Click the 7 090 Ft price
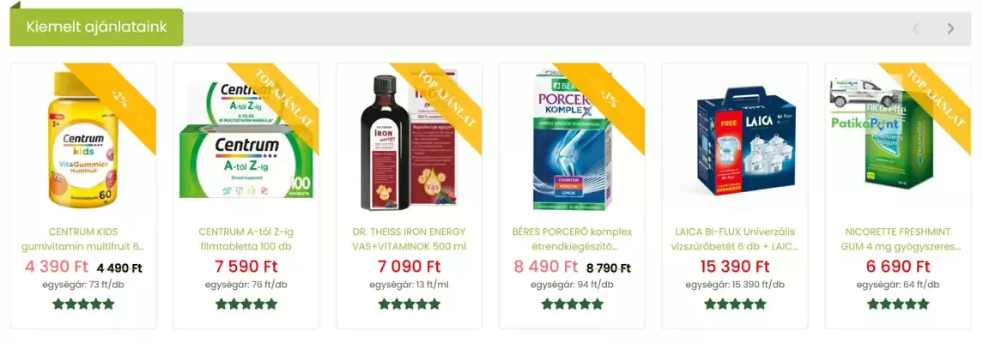The image size is (983, 343). [409, 266]
